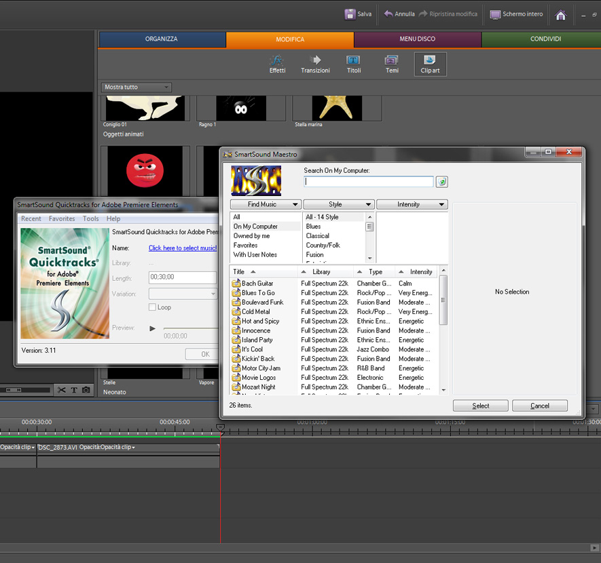The height and width of the screenshot is (563, 601).
Task: Select the Mozart Night track row
Action: coord(333,387)
